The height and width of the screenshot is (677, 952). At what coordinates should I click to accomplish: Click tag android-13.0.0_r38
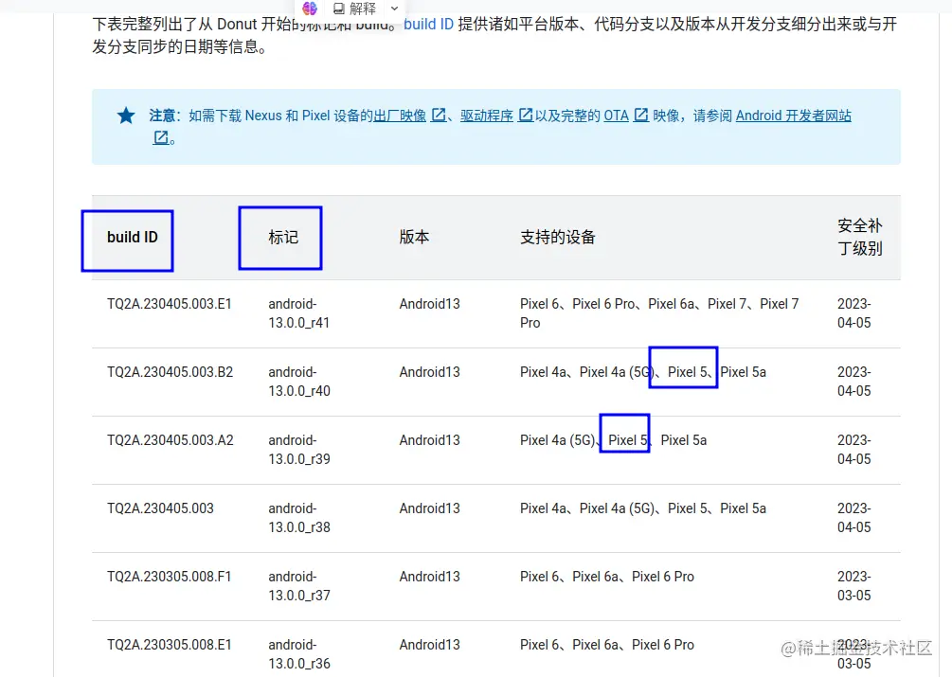(x=299, y=518)
